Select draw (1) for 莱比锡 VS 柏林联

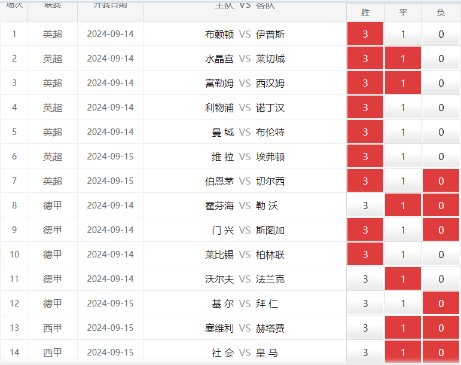[403, 254]
